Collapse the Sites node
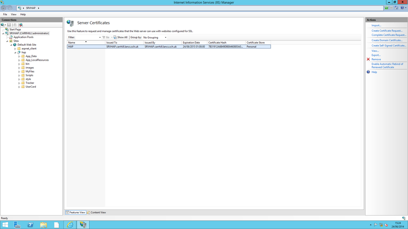Viewport: 408px width, 229px height. pyautogui.click(x=7, y=41)
